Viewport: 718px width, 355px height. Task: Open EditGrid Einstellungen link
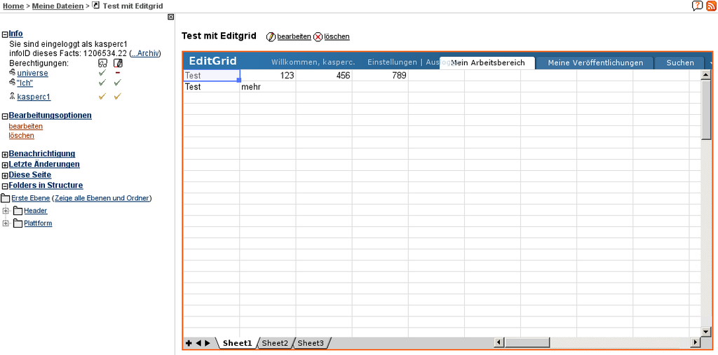[392, 62]
